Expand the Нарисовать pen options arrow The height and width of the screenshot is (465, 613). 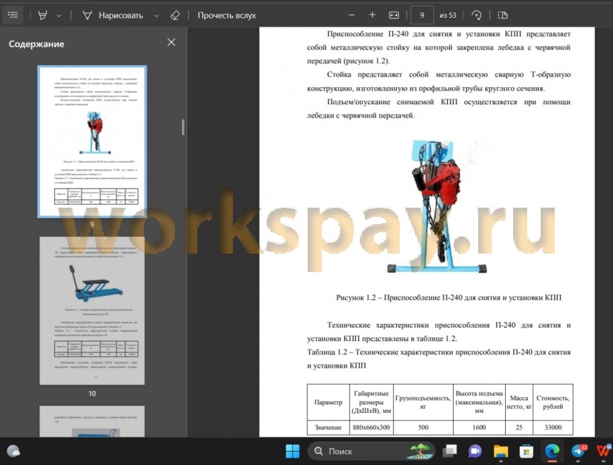[x=156, y=16]
